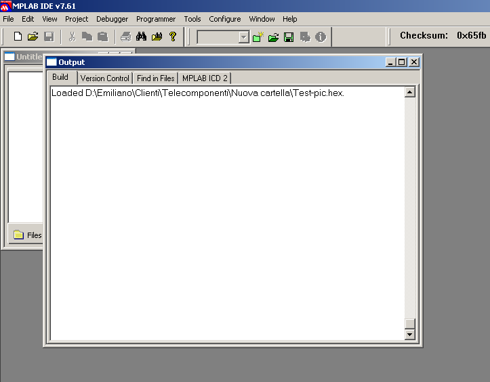Image resolution: width=490 pixels, height=382 pixels.
Task: Maximize the Output window
Action: (402, 62)
